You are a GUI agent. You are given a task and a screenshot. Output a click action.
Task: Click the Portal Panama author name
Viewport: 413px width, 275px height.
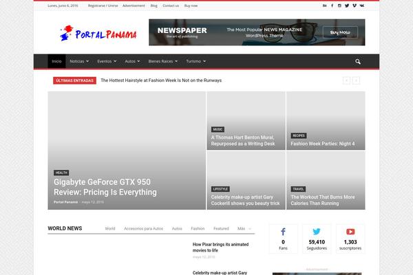[65, 202]
